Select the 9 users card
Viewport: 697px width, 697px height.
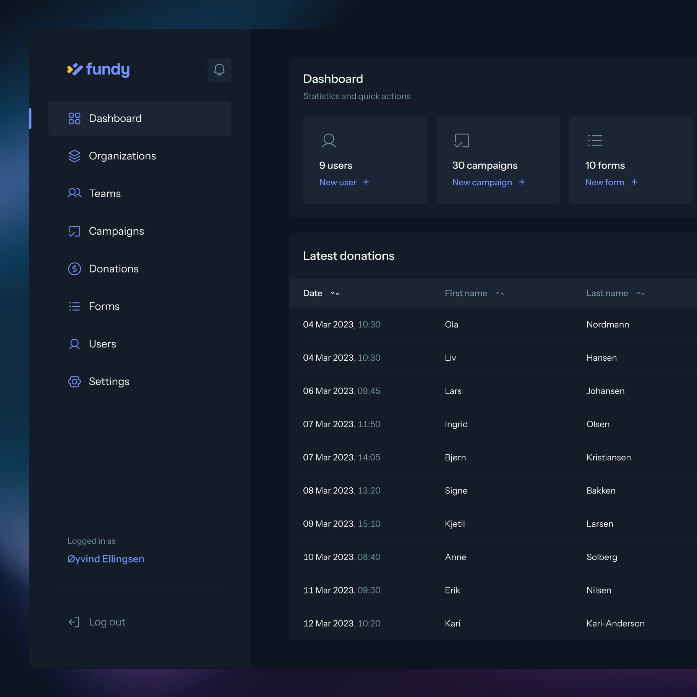[x=365, y=160]
